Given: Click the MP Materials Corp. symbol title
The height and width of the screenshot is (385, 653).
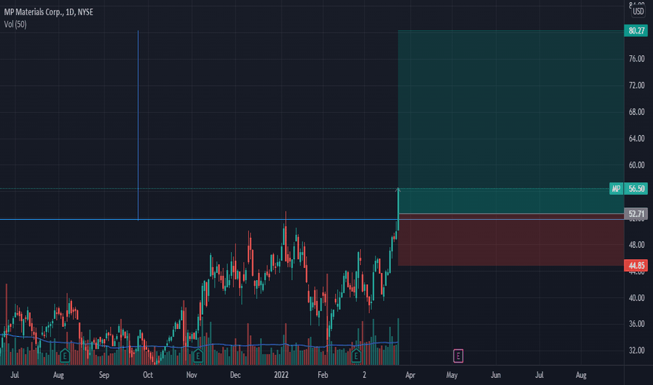Looking at the screenshot, I should pos(48,12).
